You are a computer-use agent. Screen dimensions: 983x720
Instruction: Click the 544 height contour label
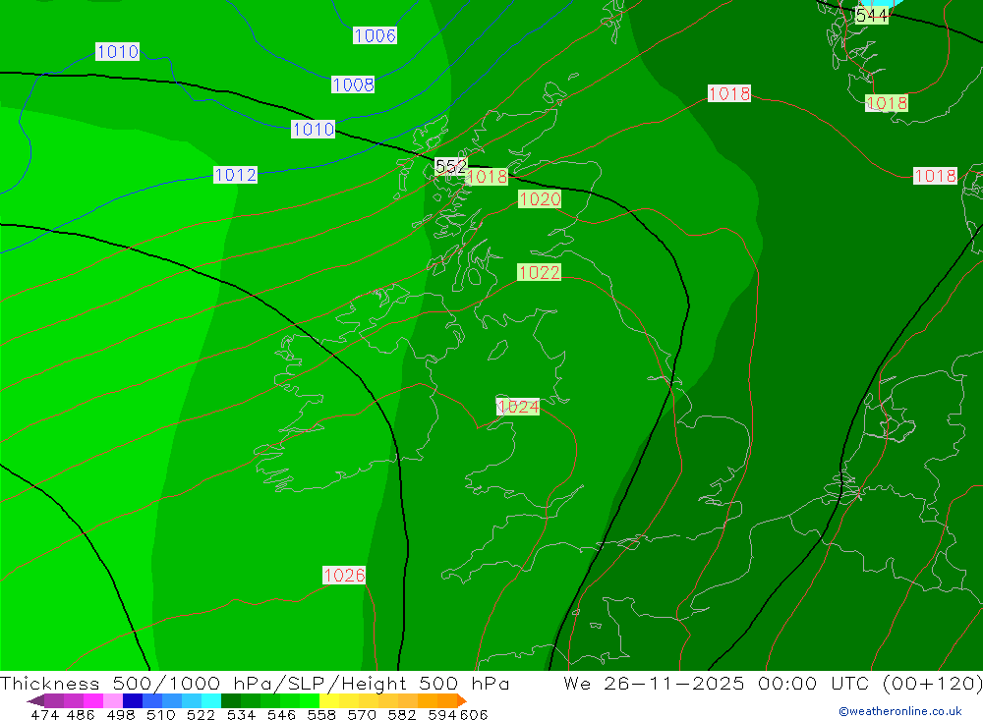coord(871,16)
